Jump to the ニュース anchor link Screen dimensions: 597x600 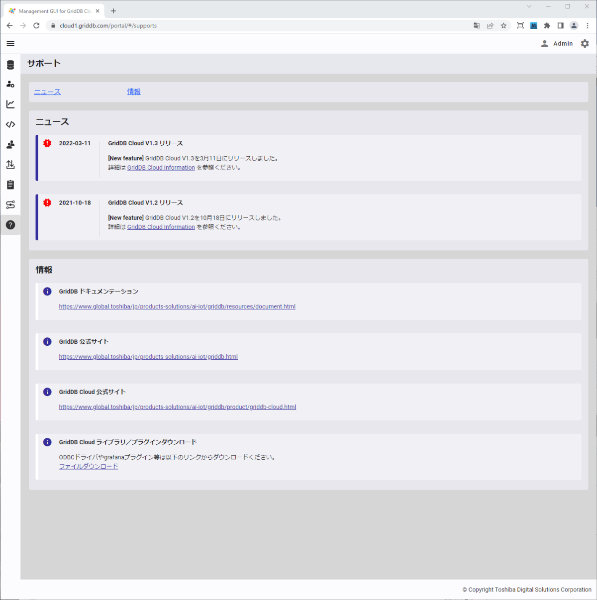(x=47, y=92)
